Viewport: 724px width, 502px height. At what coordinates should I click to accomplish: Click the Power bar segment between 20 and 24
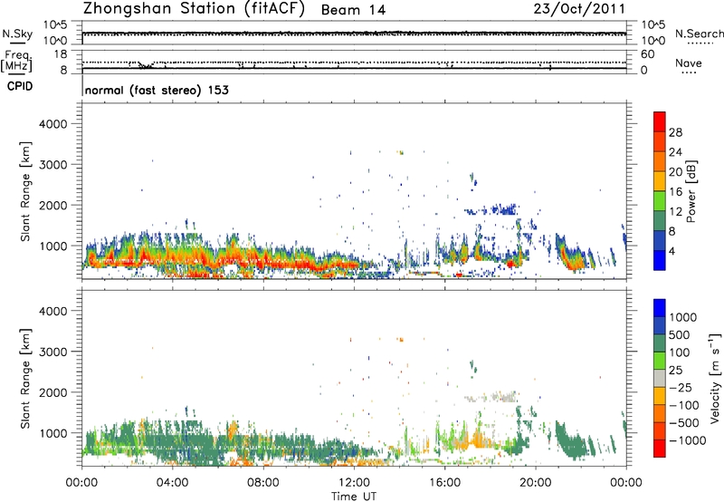(x=660, y=161)
